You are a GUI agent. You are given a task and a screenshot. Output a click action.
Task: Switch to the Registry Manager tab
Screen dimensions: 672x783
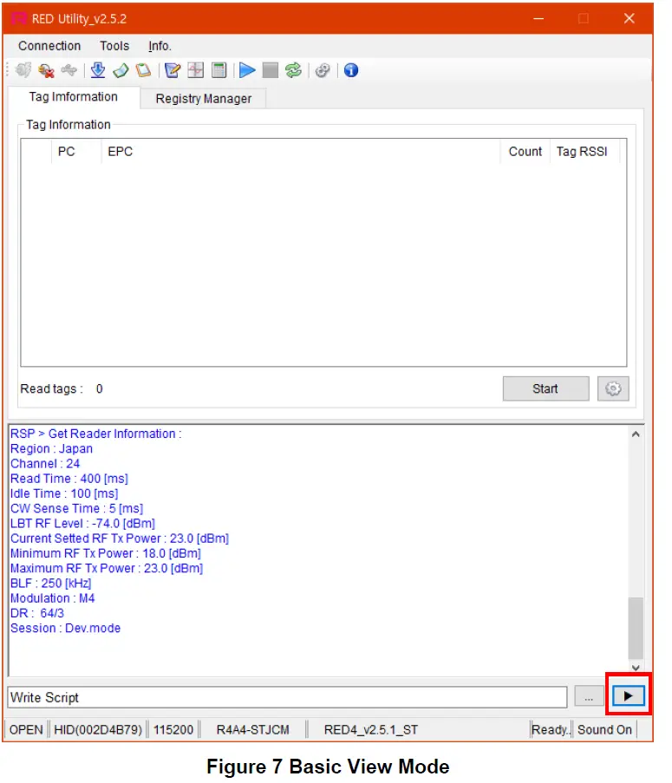(204, 98)
